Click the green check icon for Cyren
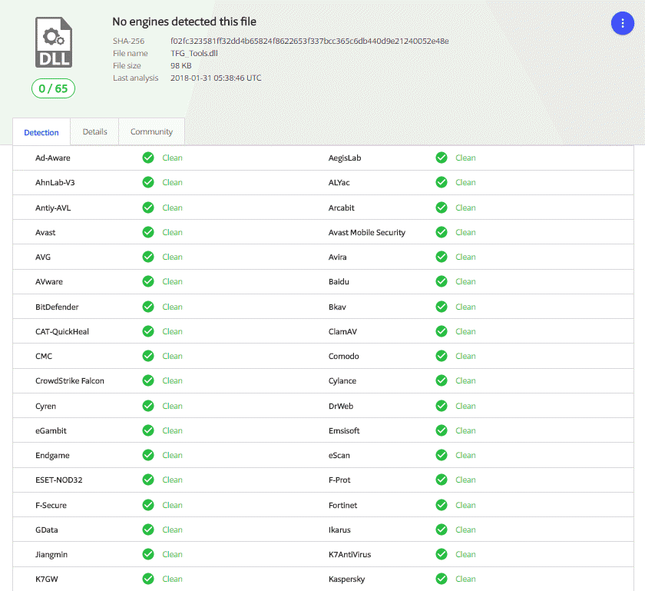The width and height of the screenshot is (645, 591). 148,407
